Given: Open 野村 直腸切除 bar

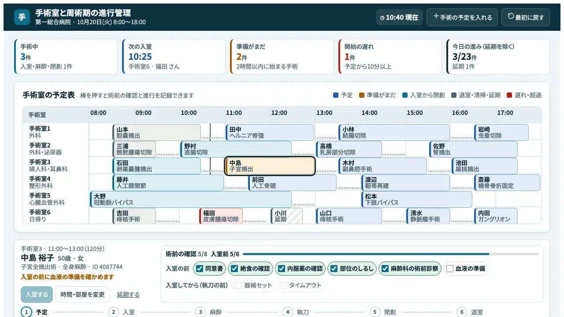Looking at the screenshot, I should pyautogui.click(x=236, y=149).
